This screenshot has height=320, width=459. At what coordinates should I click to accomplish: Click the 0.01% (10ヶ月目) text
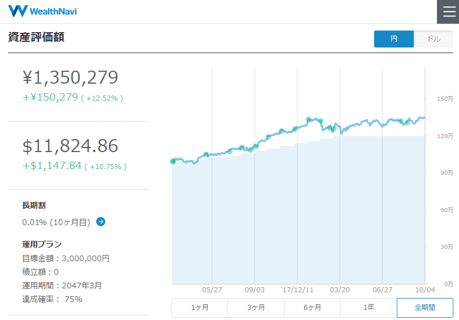coord(56,222)
